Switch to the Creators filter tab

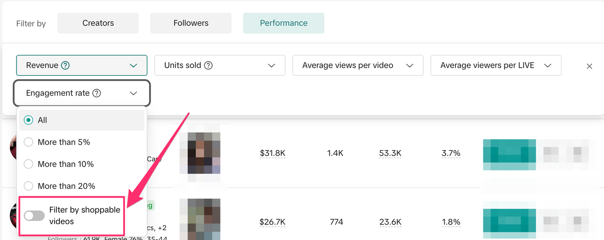click(x=98, y=23)
